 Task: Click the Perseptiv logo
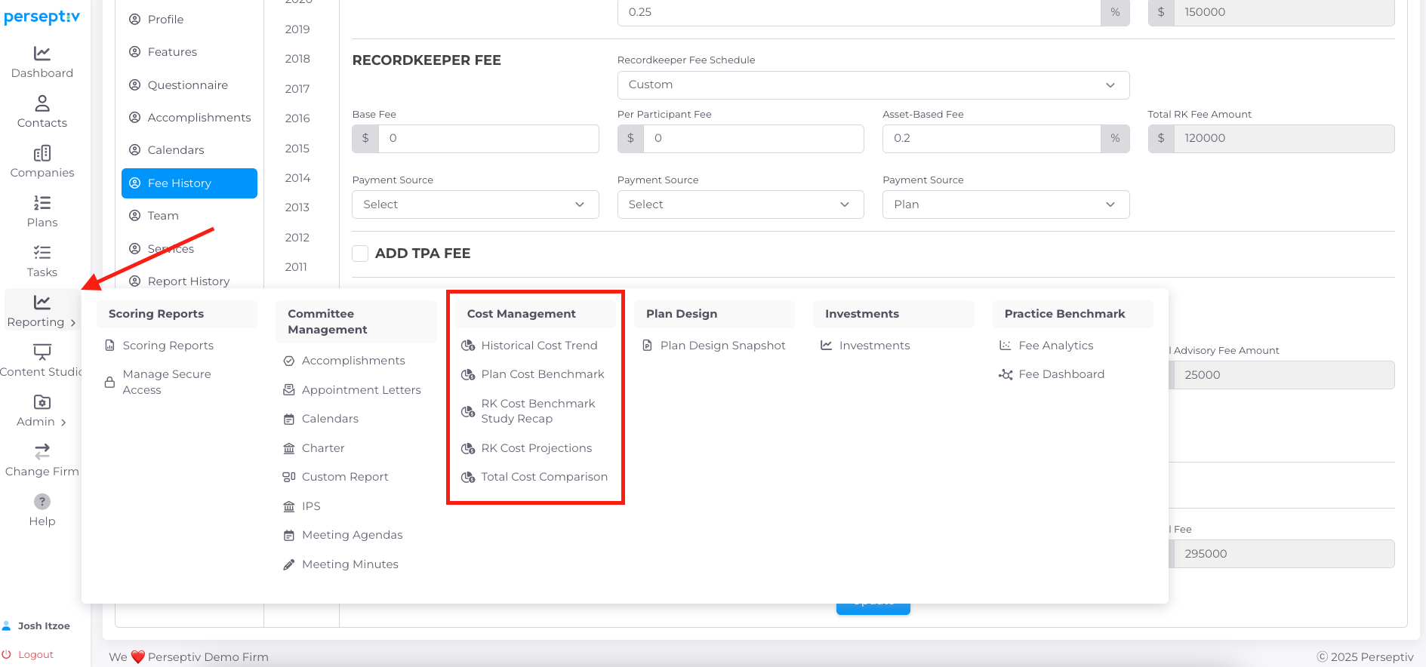(42, 17)
